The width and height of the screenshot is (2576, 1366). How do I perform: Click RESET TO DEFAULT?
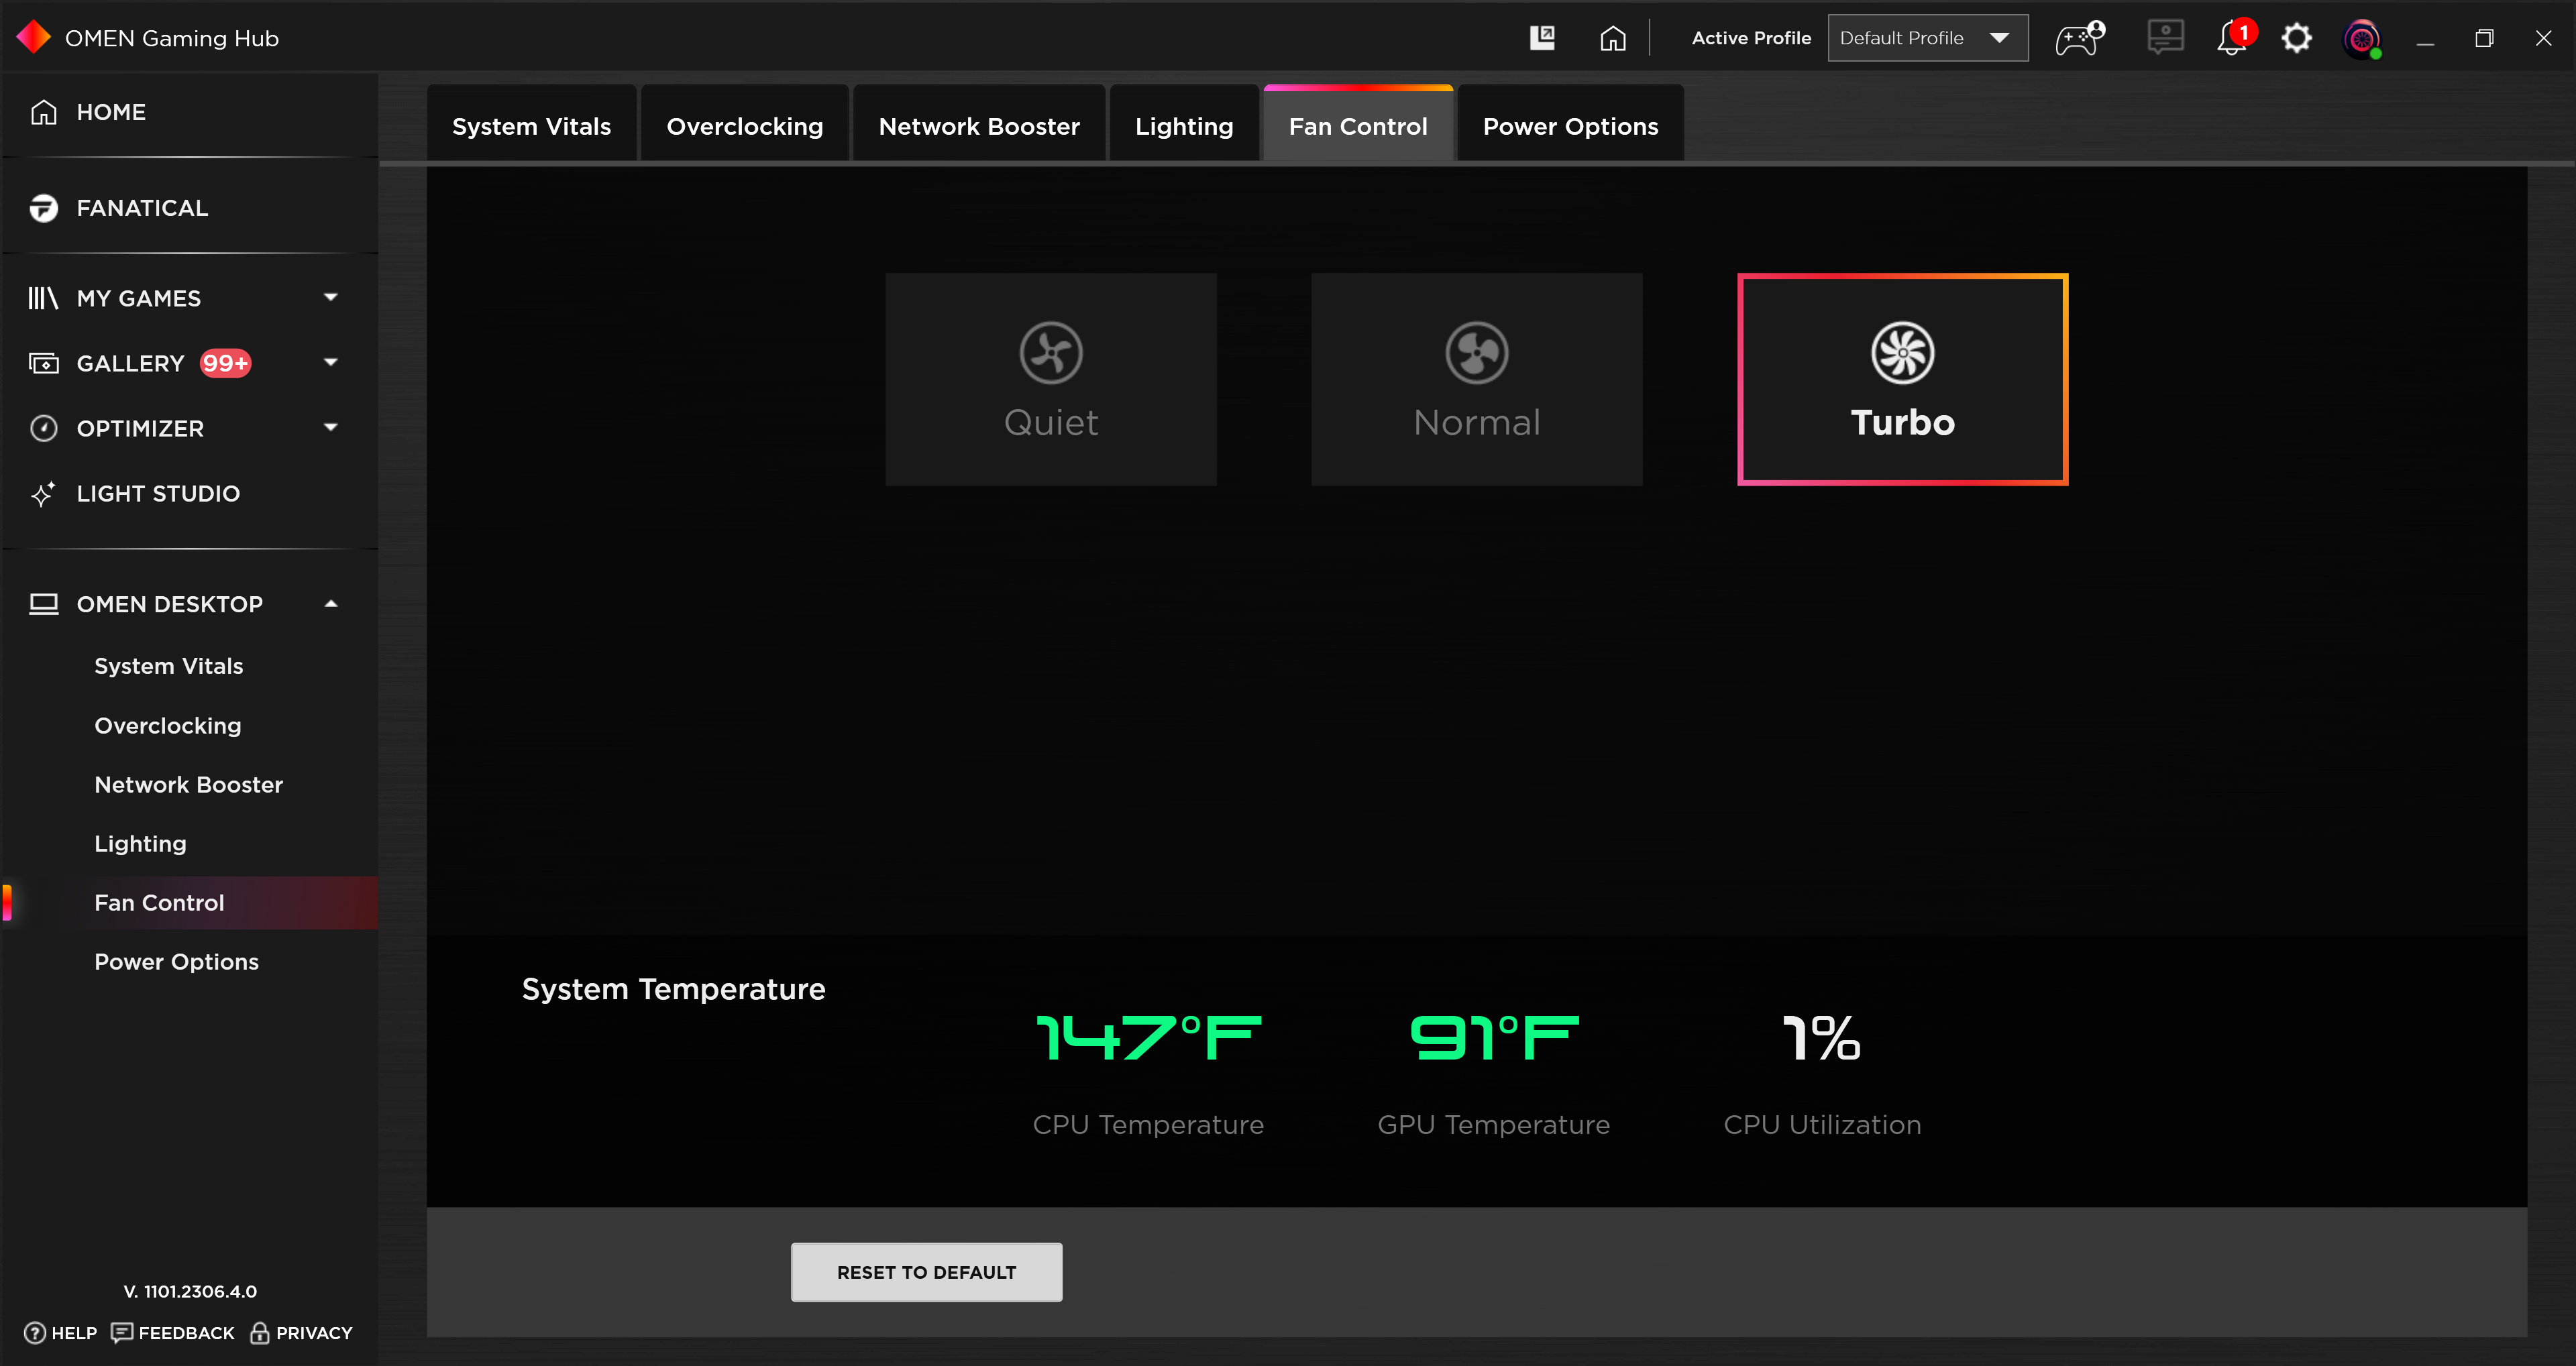(926, 1272)
